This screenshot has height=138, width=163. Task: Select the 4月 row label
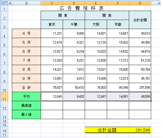(x=26, y=33)
